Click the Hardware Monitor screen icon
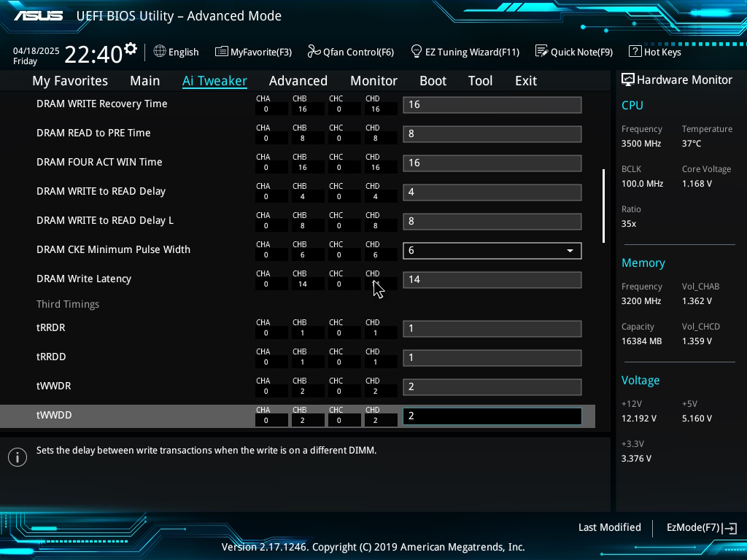747x560 pixels. tap(628, 80)
